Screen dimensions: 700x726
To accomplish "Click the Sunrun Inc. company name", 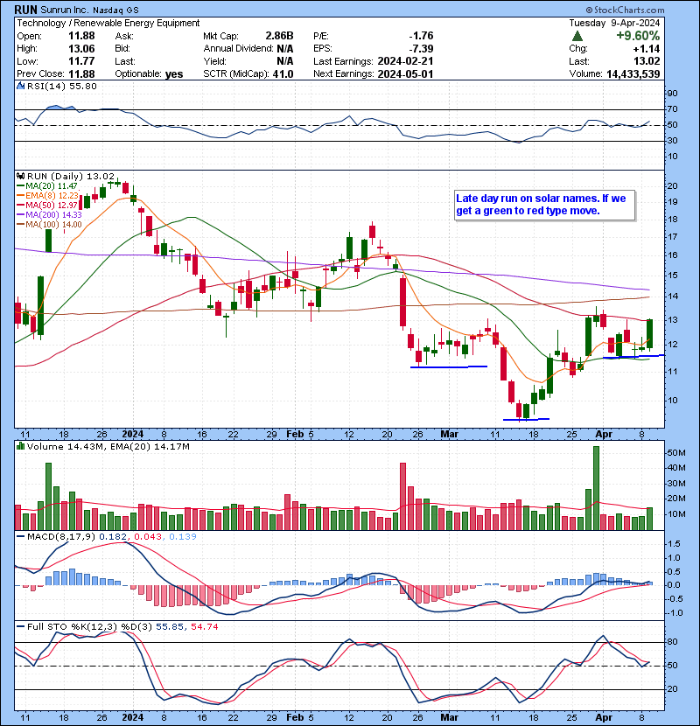I will click(x=65, y=10).
